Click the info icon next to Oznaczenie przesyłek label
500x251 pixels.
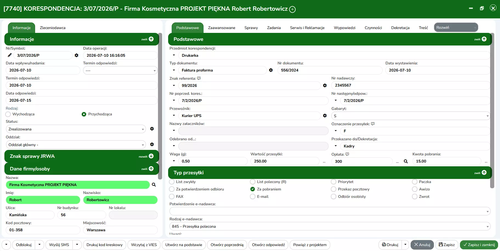pyautogui.click(x=373, y=124)
